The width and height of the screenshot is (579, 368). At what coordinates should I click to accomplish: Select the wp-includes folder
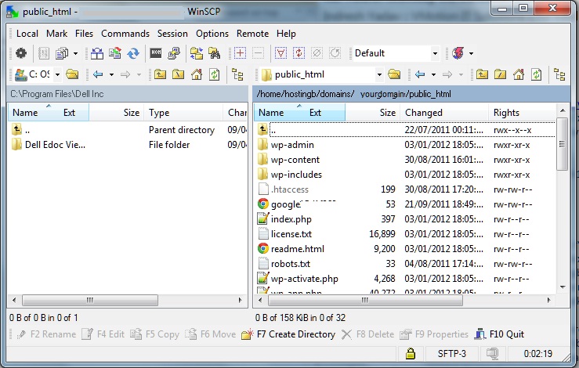(x=296, y=175)
